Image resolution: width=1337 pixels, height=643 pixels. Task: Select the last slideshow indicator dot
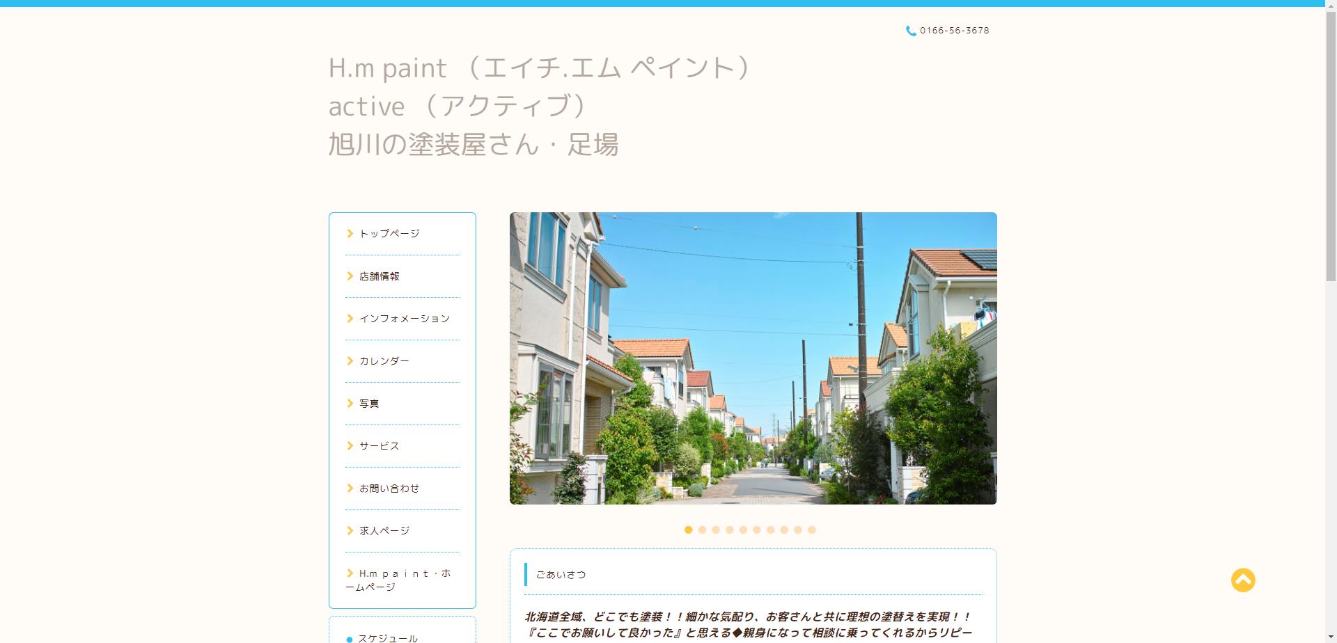(x=812, y=530)
